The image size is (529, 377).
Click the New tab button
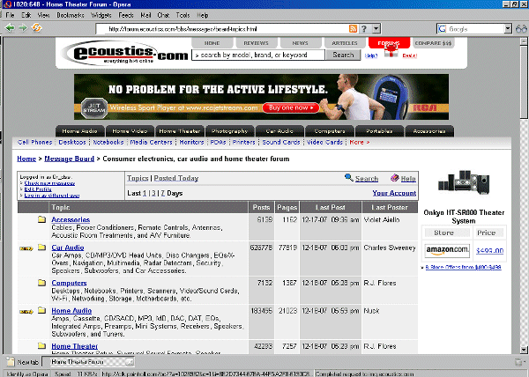(x=23, y=362)
